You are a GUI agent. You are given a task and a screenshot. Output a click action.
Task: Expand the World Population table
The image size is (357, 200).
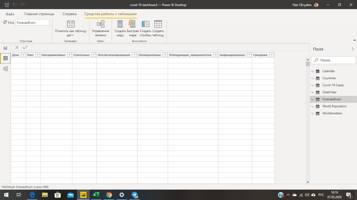313,107
